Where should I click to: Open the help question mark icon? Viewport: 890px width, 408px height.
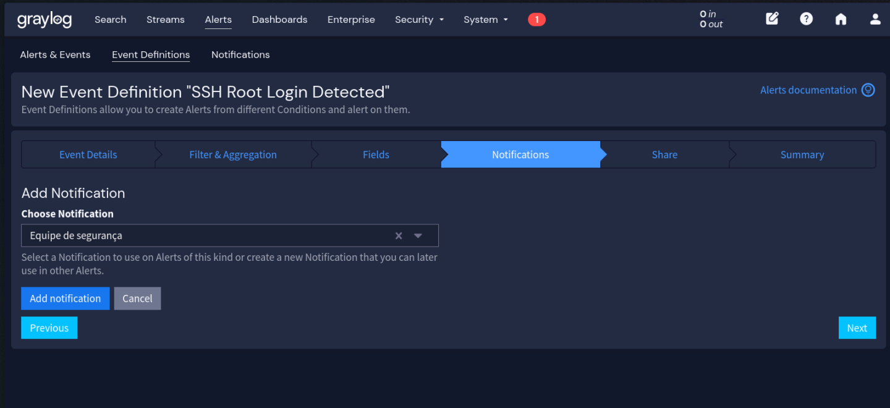806,19
